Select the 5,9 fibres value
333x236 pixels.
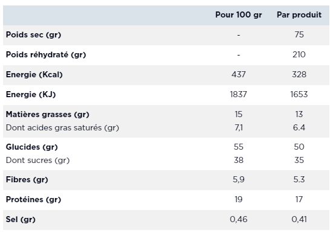tap(239, 180)
